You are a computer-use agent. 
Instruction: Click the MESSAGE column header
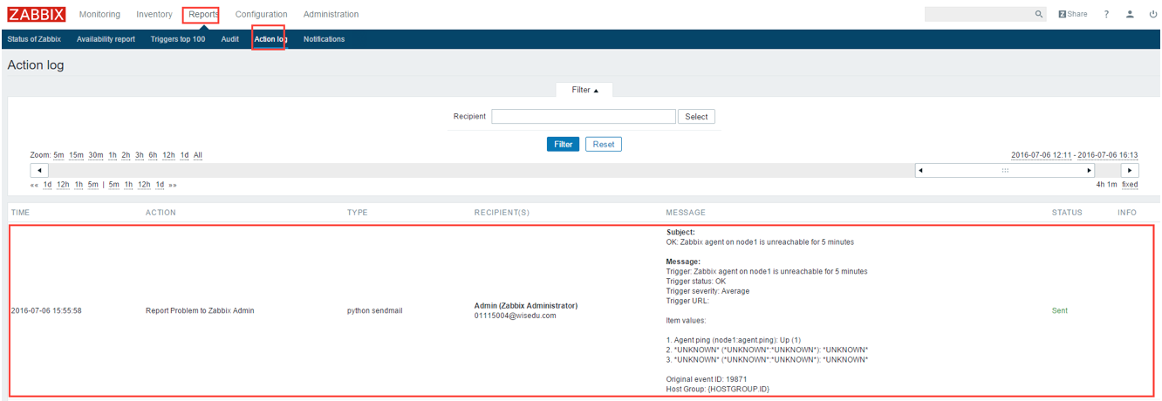click(686, 213)
